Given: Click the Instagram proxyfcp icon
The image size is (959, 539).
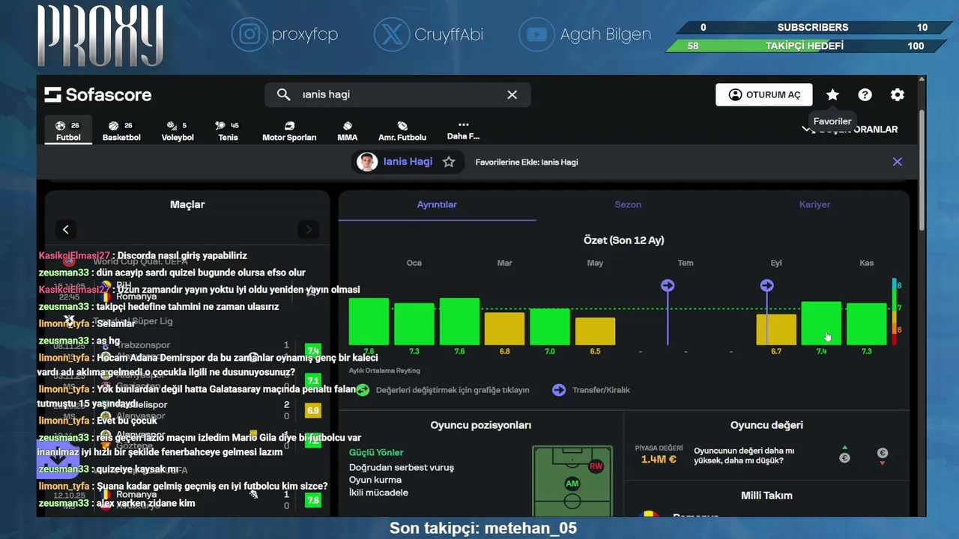Looking at the screenshot, I should click(249, 34).
